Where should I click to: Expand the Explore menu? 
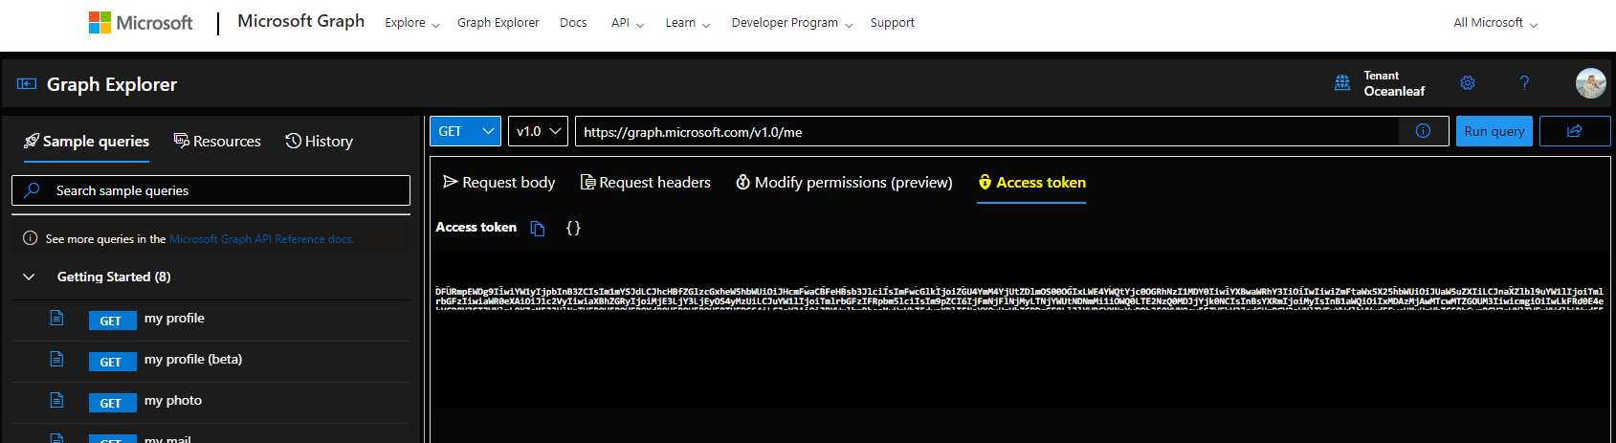412,23
